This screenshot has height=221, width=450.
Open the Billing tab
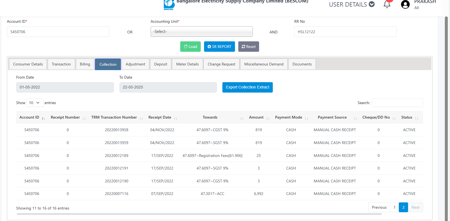tap(85, 64)
